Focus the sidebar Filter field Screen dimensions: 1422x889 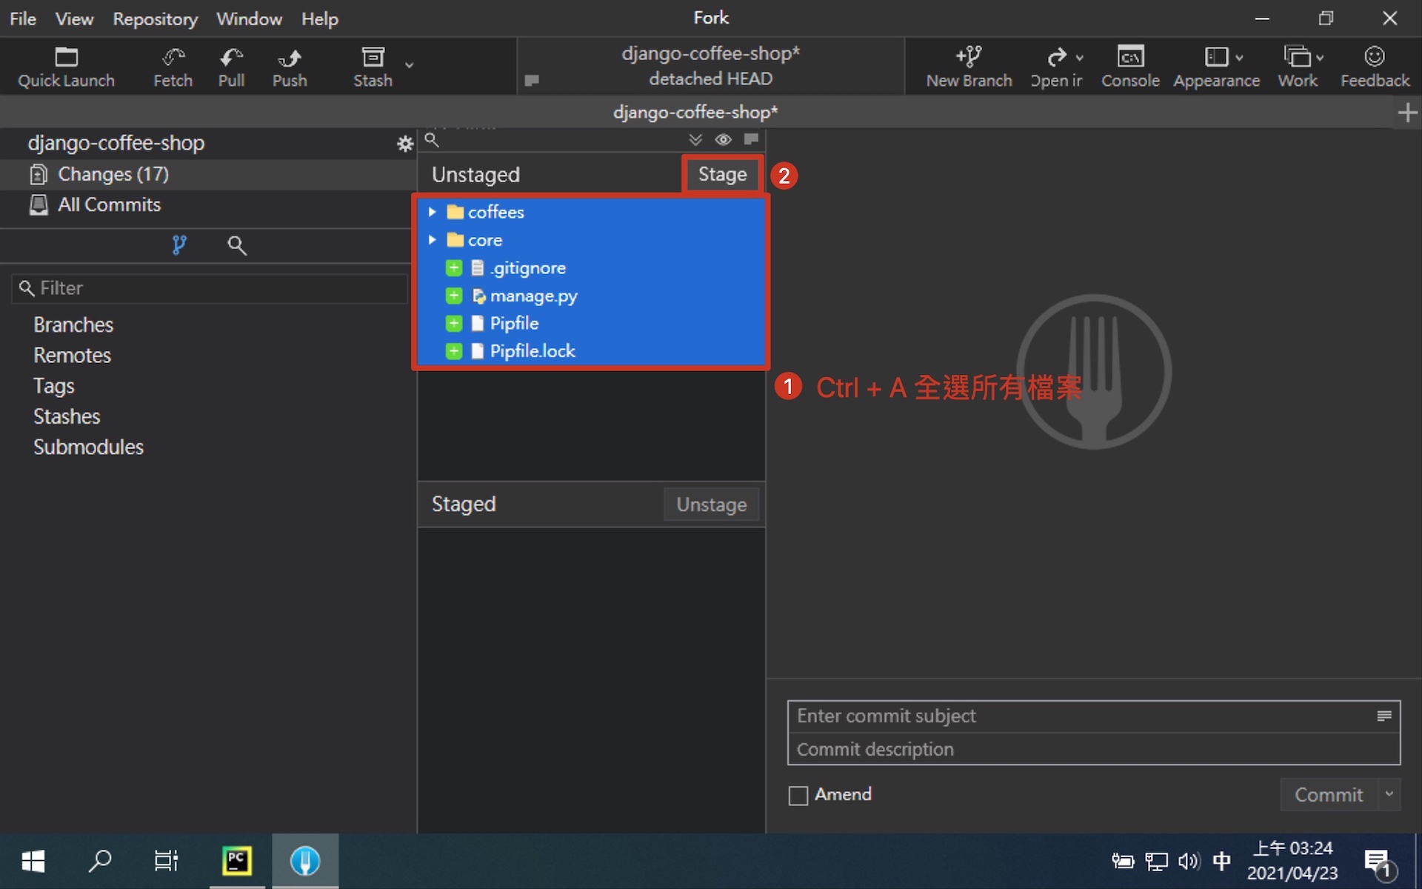[x=210, y=288]
